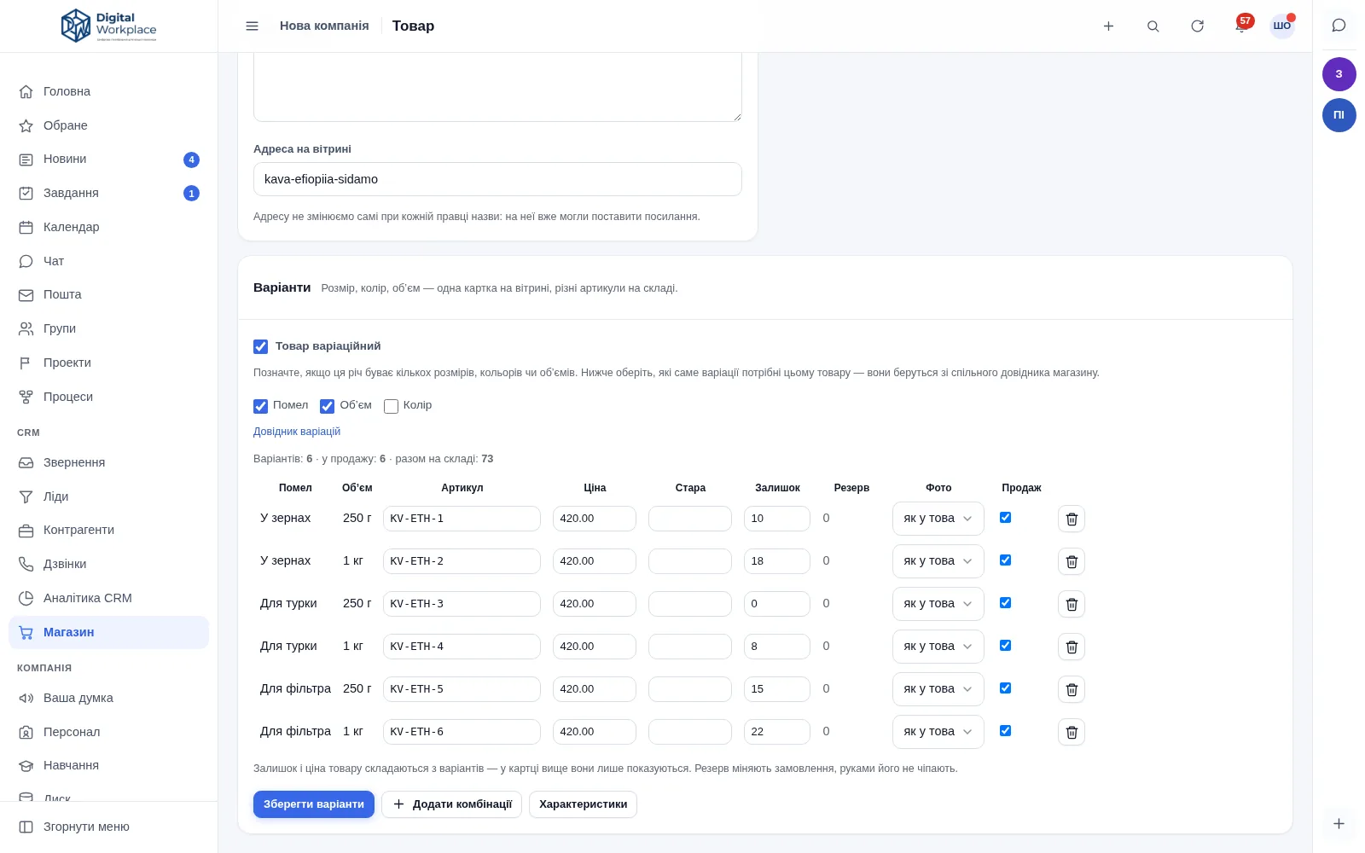Toggle the hamburger menu icon
The image size is (1365, 853).
[252, 26]
